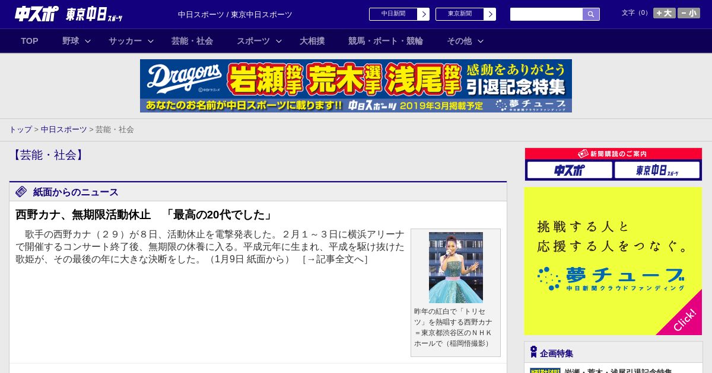Open the 西野カナ、無期限活動休止 headline
The image size is (712, 373).
pyautogui.click(x=144, y=214)
